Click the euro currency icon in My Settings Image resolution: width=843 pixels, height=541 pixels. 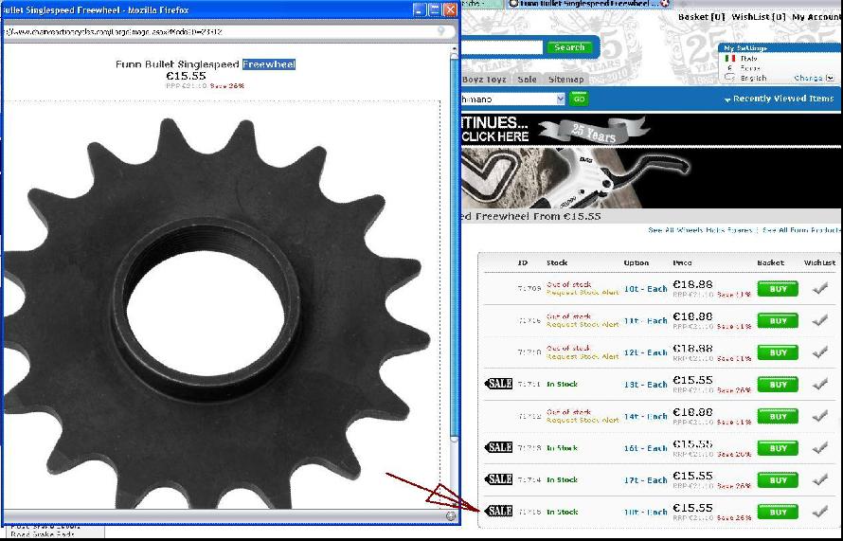click(x=730, y=68)
